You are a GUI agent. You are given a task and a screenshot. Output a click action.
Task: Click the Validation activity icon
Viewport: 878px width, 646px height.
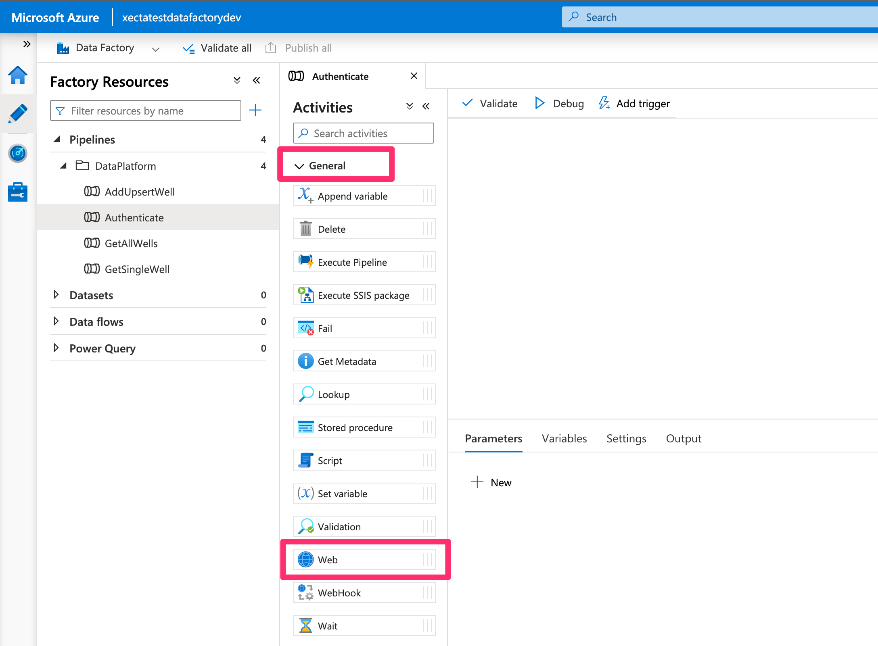pyautogui.click(x=306, y=526)
